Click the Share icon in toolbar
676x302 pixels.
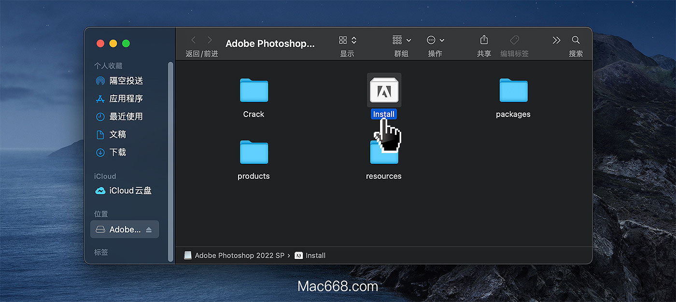[484, 40]
